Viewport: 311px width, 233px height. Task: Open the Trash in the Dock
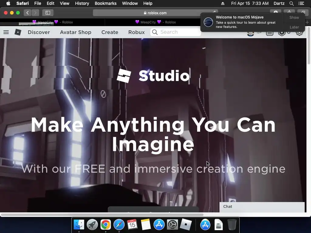click(x=232, y=225)
